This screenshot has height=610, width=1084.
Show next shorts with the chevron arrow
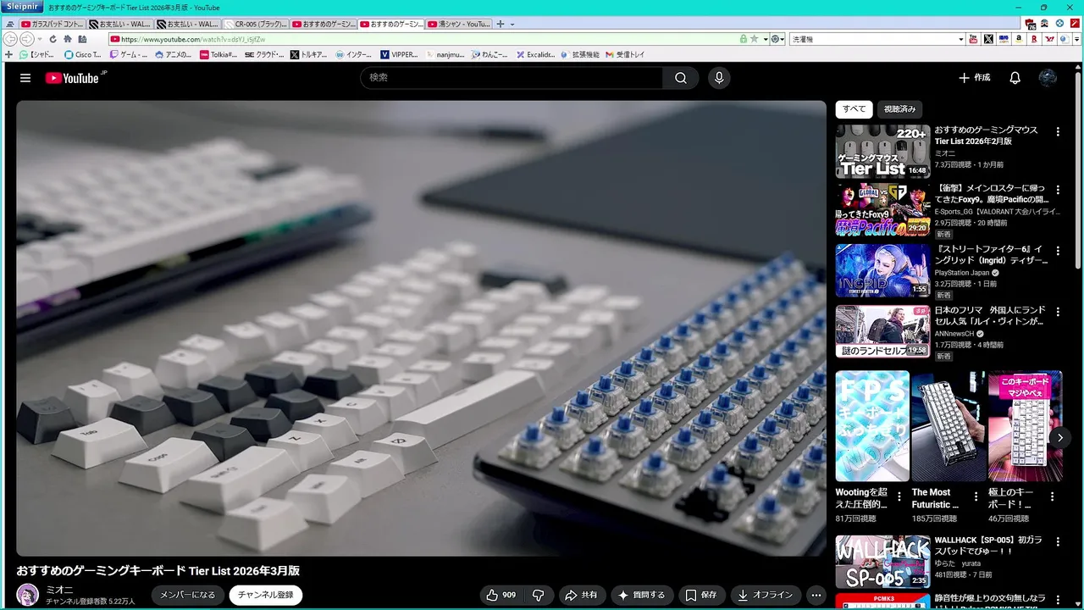(1059, 437)
